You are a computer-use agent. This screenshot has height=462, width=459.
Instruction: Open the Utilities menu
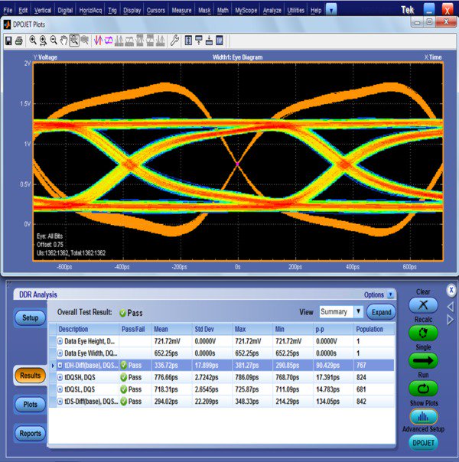click(x=296, y=10)
